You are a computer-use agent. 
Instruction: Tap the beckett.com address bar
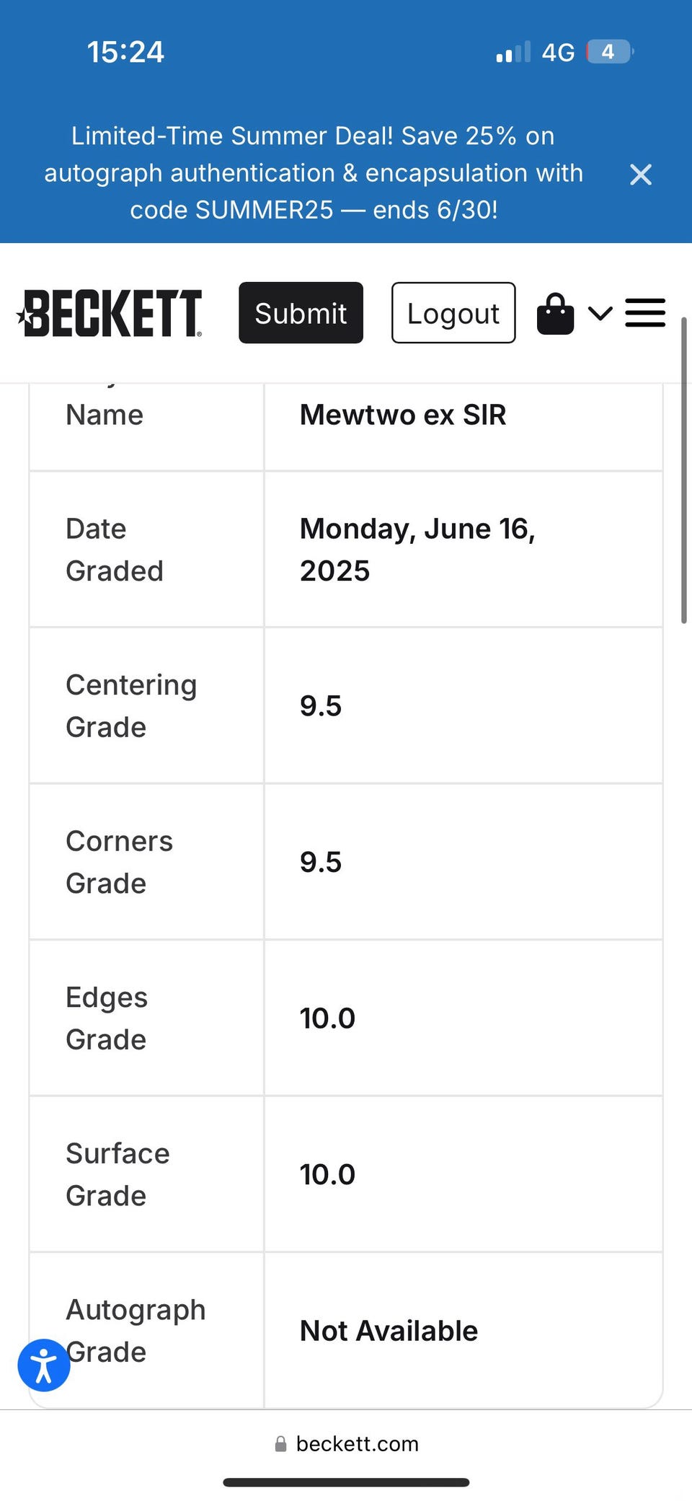click(346, 1444)
